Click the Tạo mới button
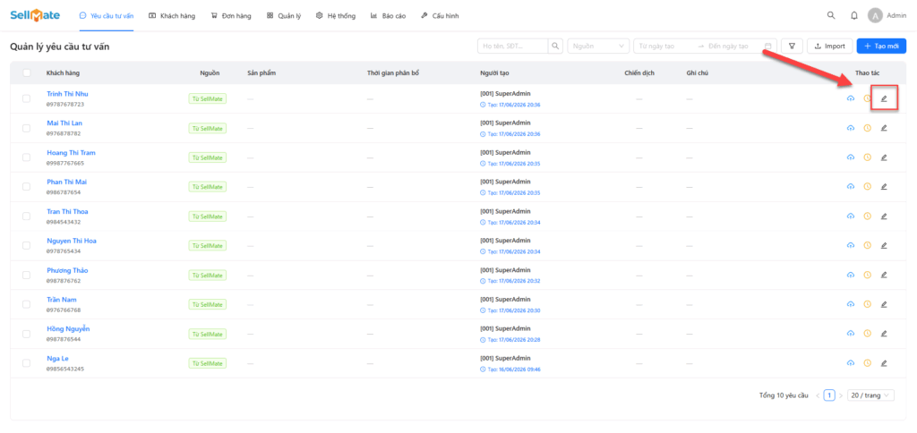The image size is (917, 433). point(881,47)
